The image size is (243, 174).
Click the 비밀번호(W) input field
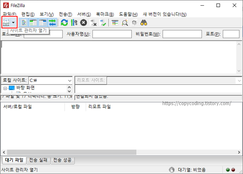pyautogui.click(x=182, y=34)
